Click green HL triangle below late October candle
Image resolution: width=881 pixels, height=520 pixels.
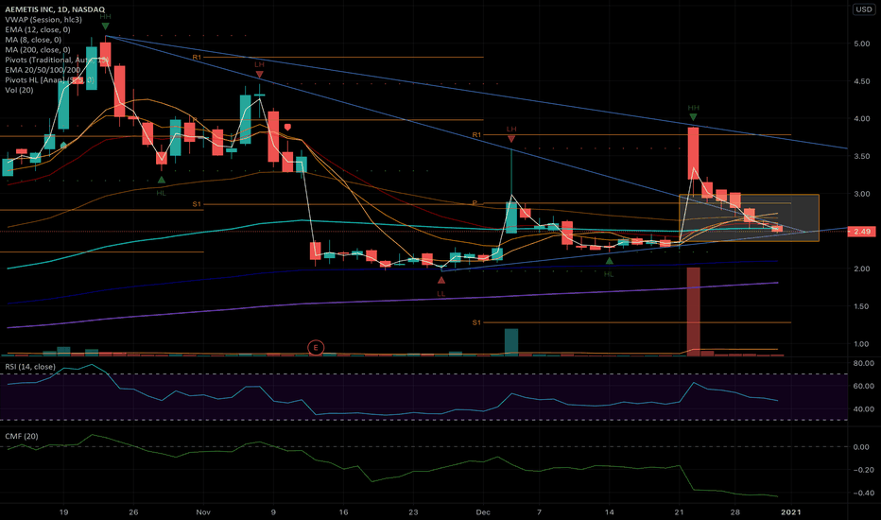(162, 180)
